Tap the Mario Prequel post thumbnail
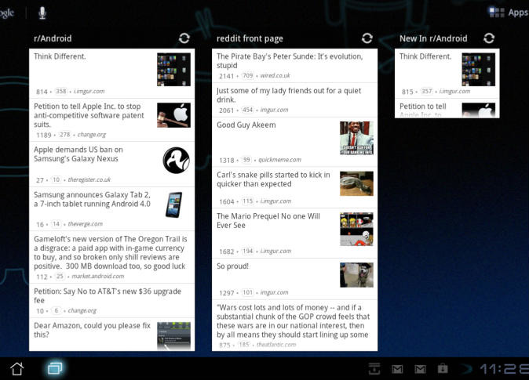 356,230
